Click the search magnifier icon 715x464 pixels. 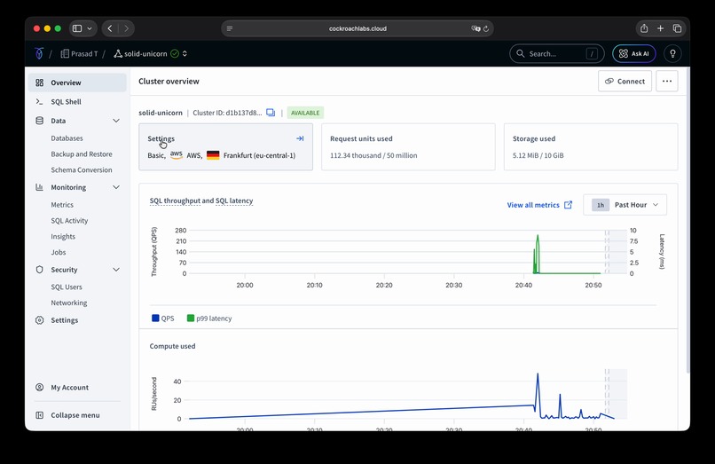[521, 53]
